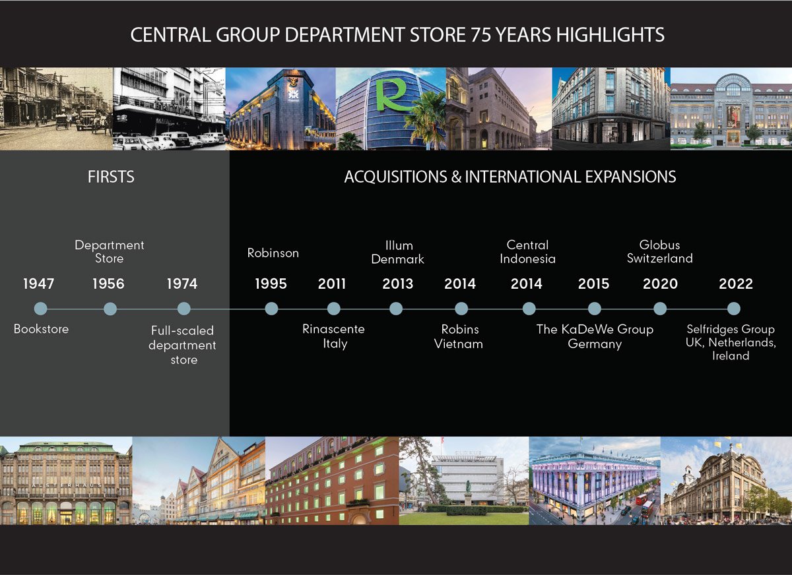Screen dimensions: 792x575
Task: Click the "Bookstore" milestone label
Action: [x=41, y=328]
